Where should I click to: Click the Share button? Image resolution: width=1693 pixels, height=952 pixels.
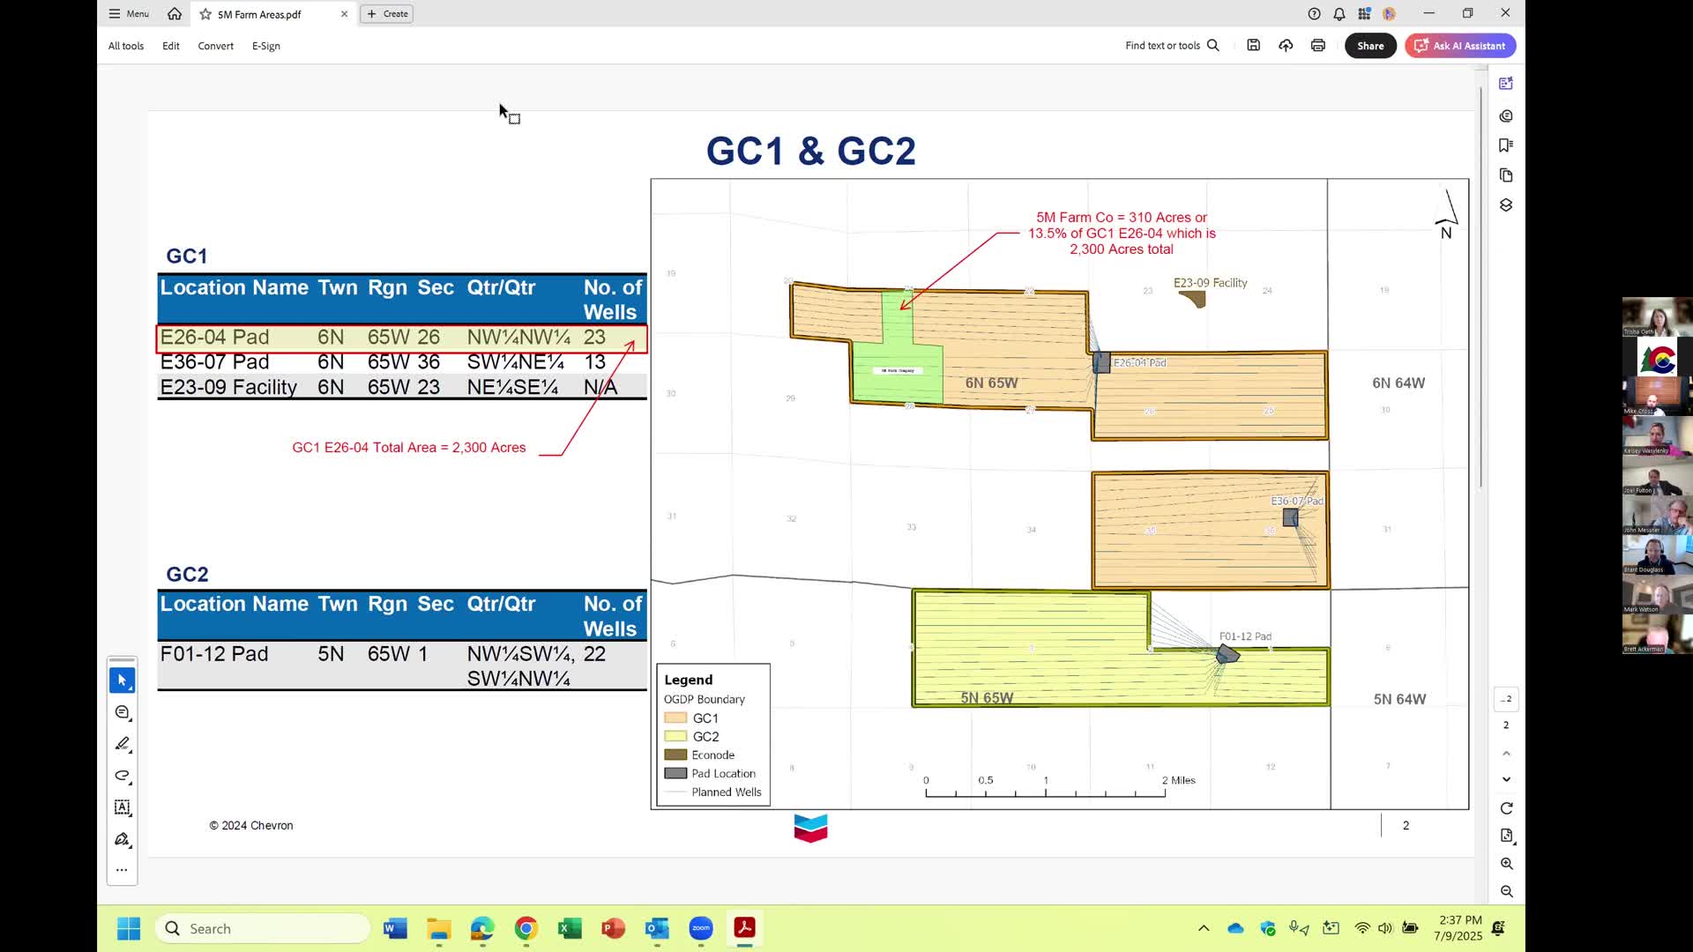pos(1369,46)
